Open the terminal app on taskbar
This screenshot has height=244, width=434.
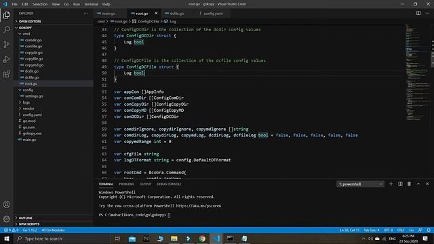(230, 239)
